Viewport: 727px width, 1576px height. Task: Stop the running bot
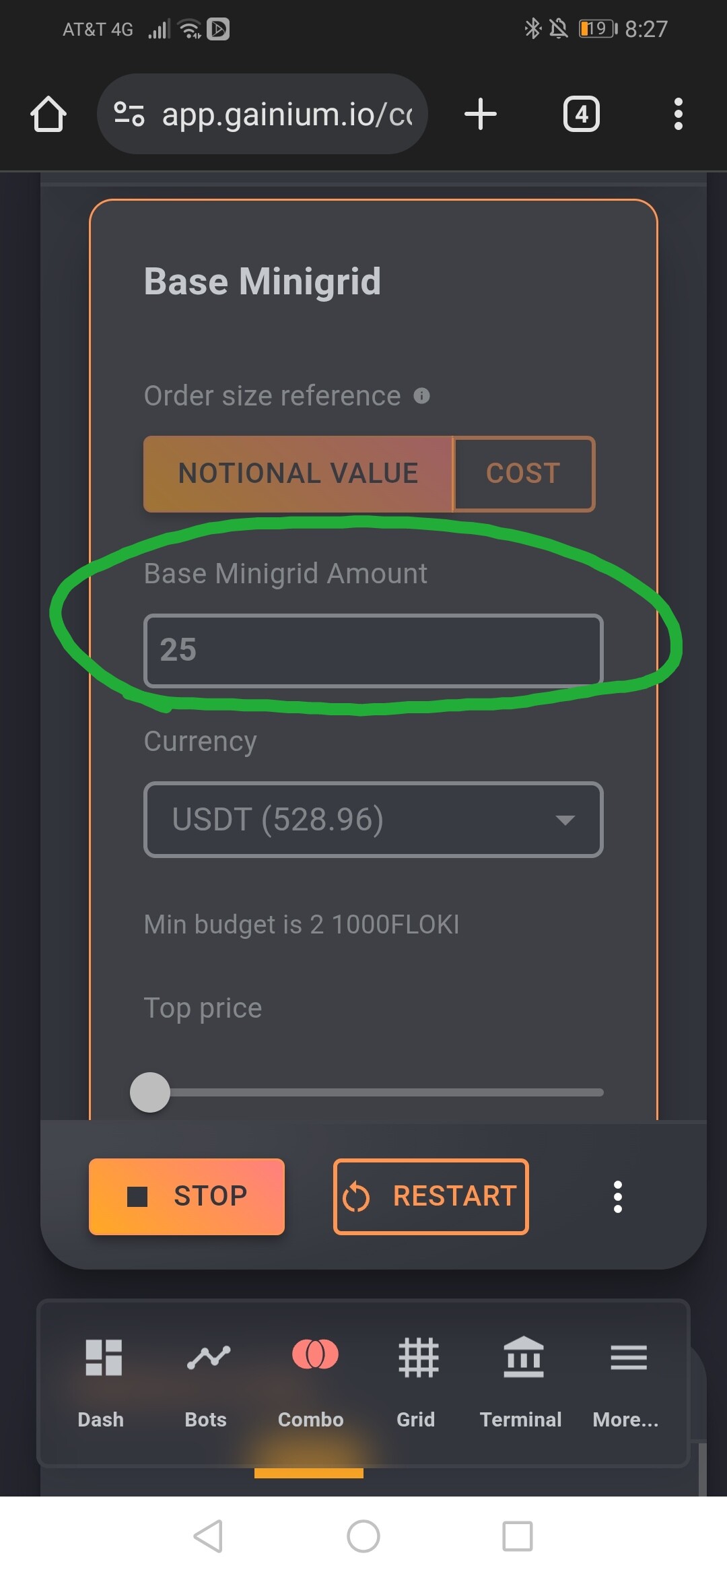186,1197
